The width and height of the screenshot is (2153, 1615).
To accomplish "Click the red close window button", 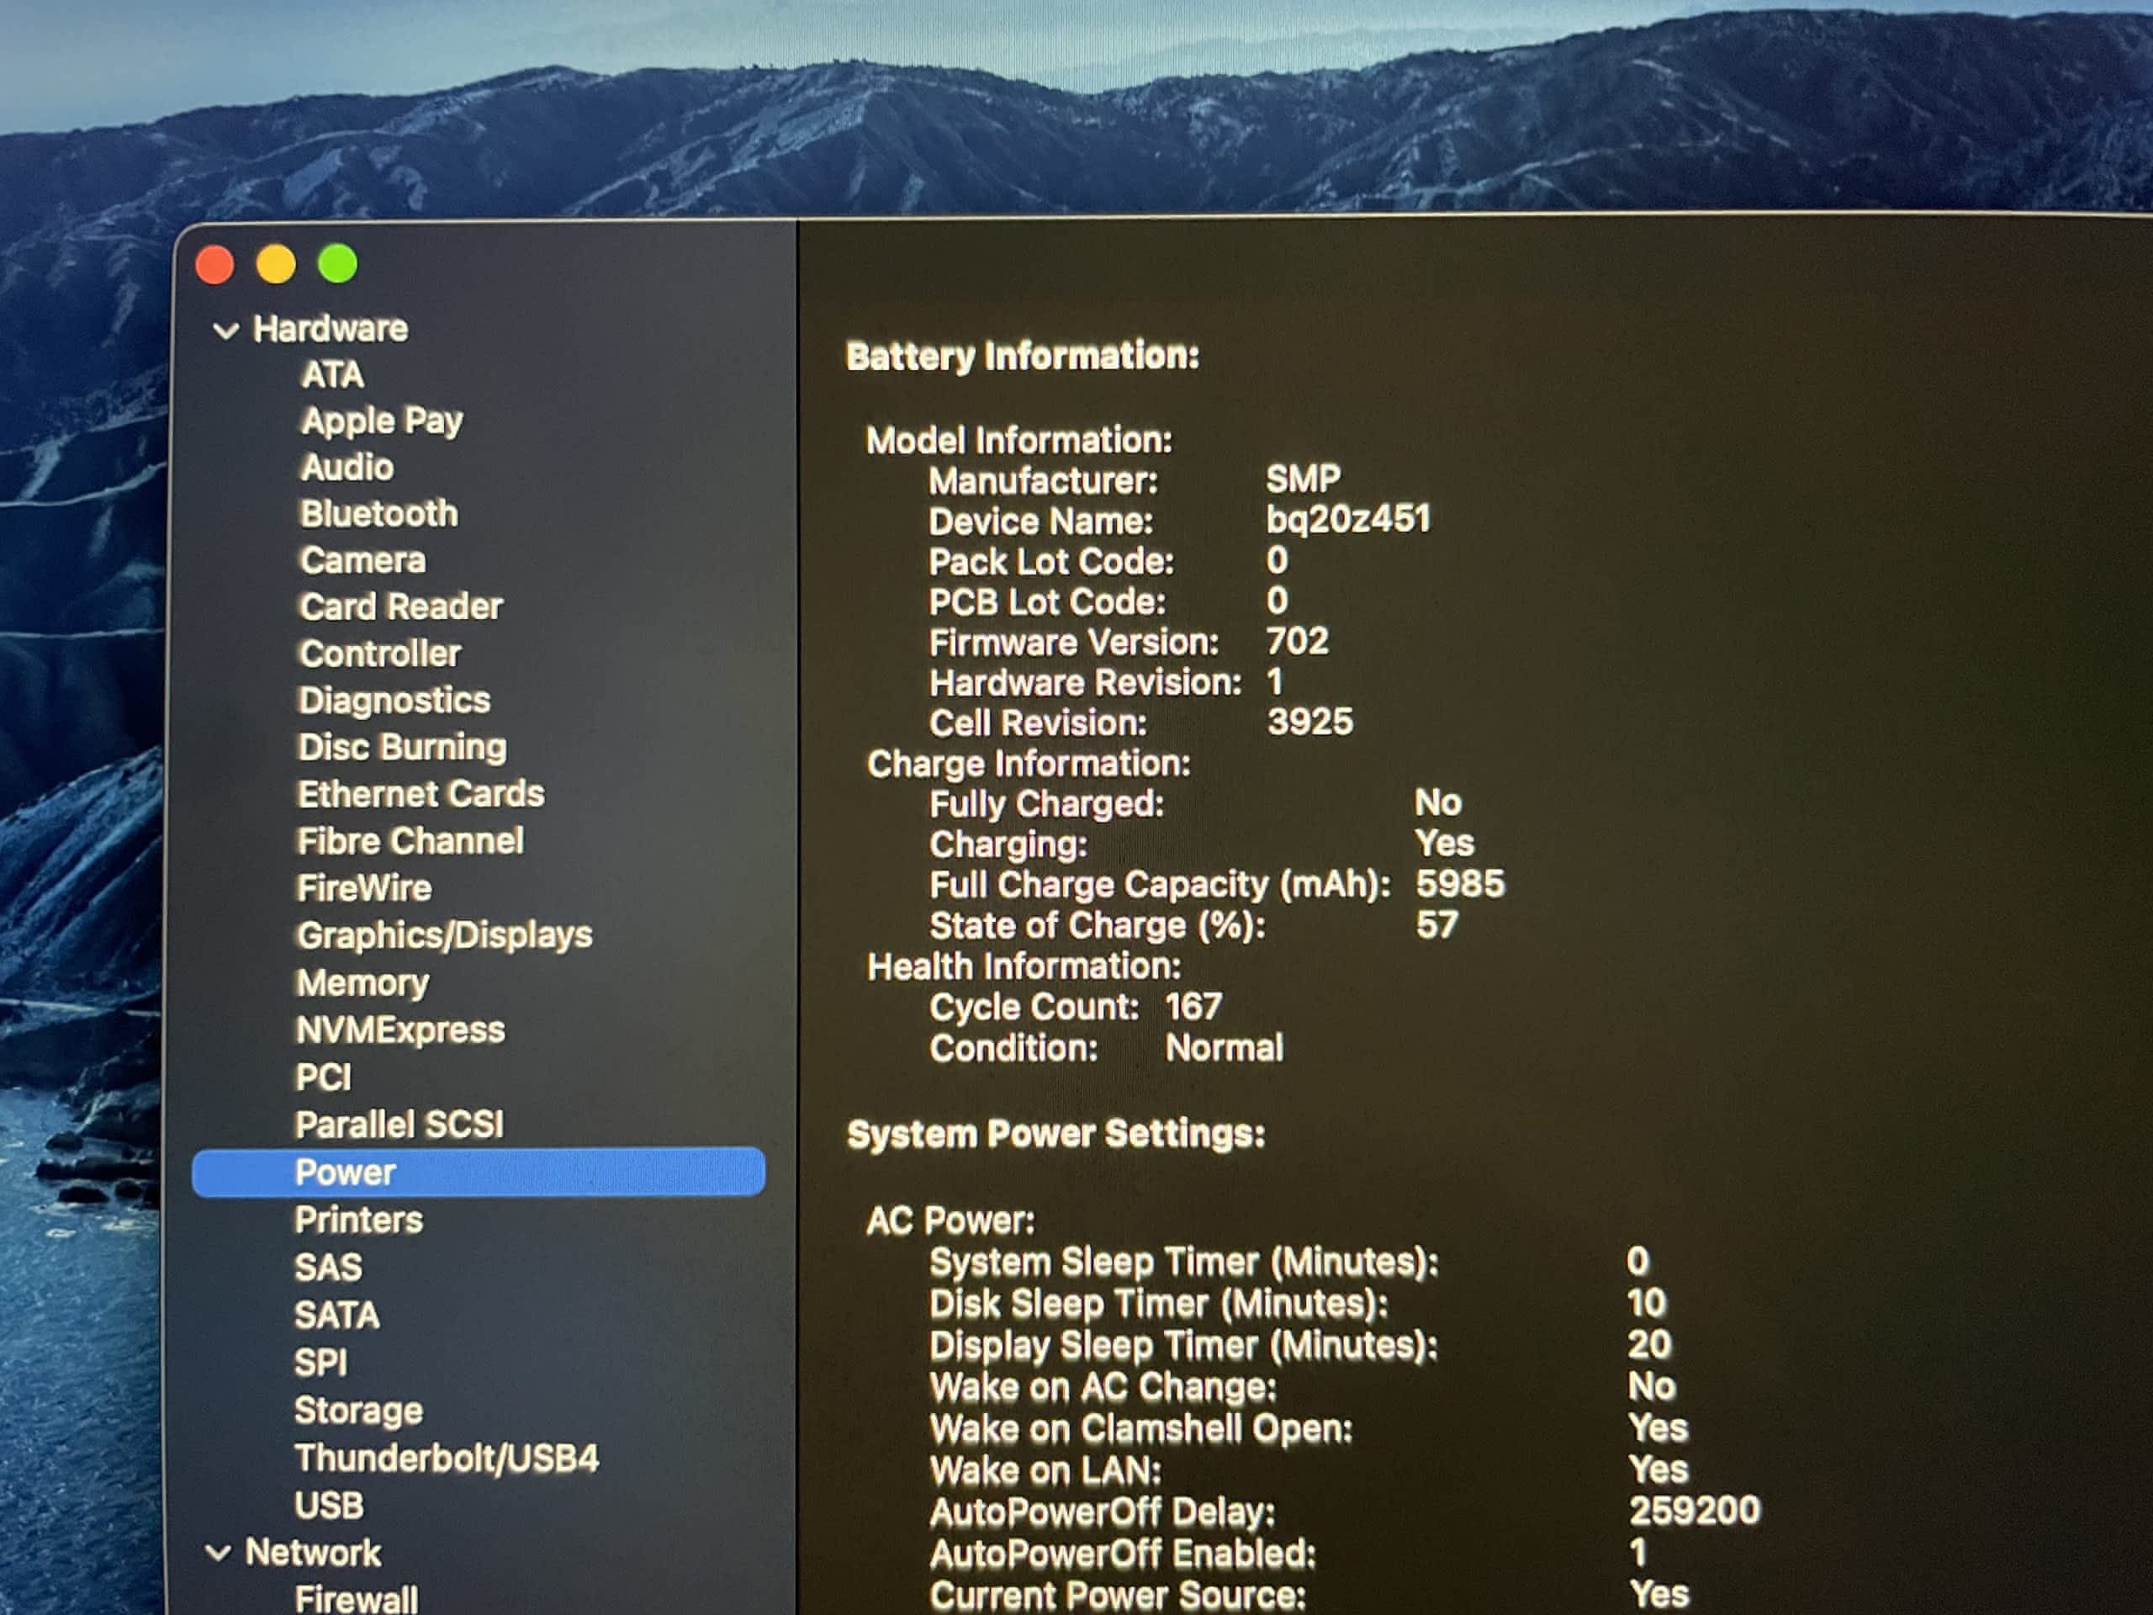I will click(x=215, y=265).
